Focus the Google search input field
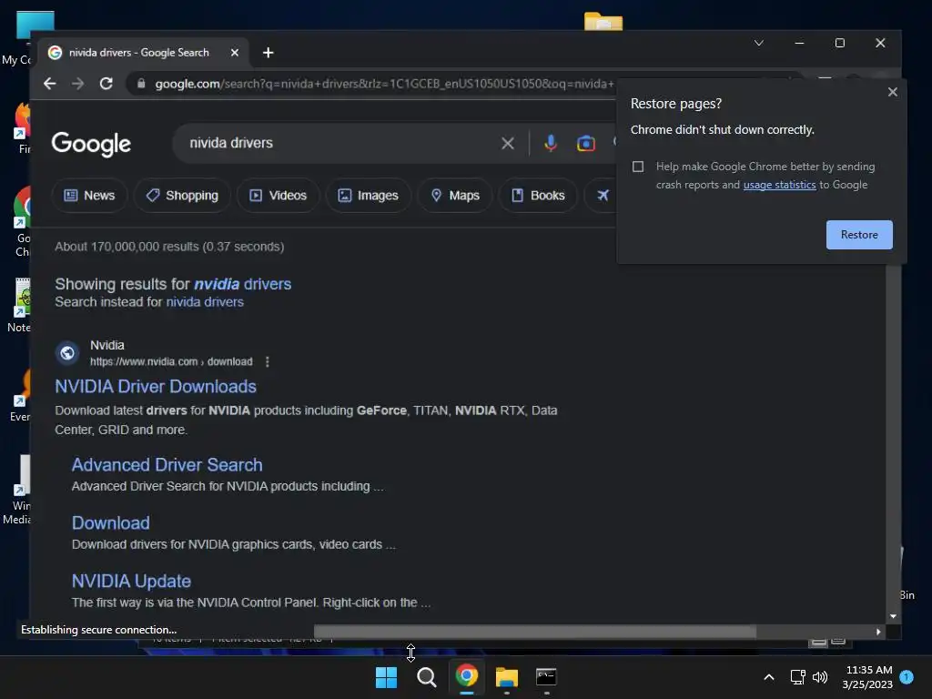The height and width of the screenshot is (699, 932). click(x=339, y=143)
